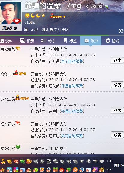Click the VIP4 penguin badge beside QQ会员
This screenshot has width=124, height=173.
coord(20,73)
